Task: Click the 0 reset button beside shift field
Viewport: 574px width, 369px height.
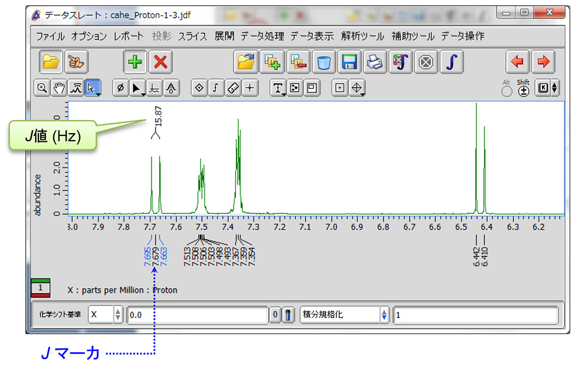Action: tap(276, 315)
